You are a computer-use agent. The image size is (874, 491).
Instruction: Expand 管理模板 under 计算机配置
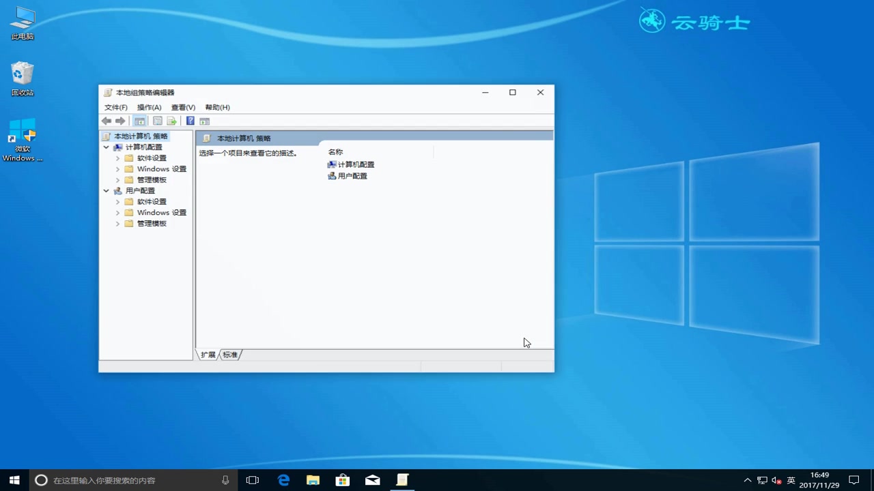[x=117, y=180]
